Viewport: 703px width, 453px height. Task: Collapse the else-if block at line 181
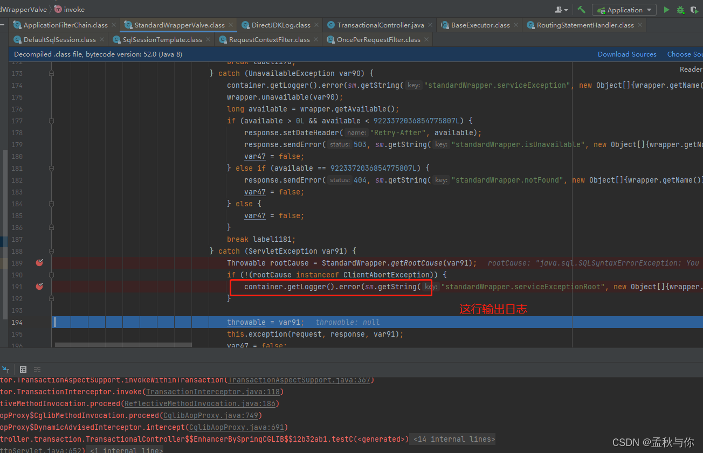click(51, 168)
